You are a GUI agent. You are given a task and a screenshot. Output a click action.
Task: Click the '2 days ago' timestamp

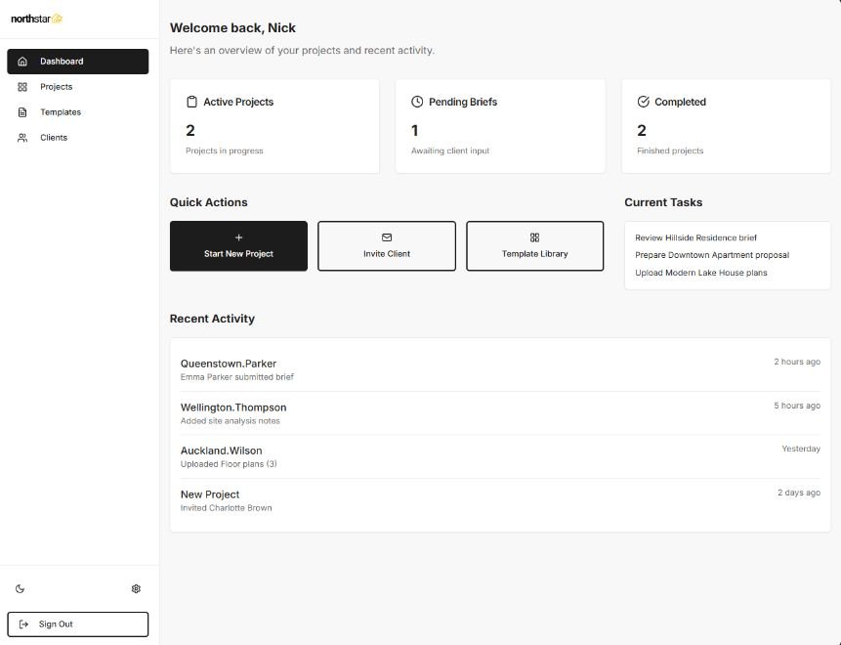(x=799, y=493)
